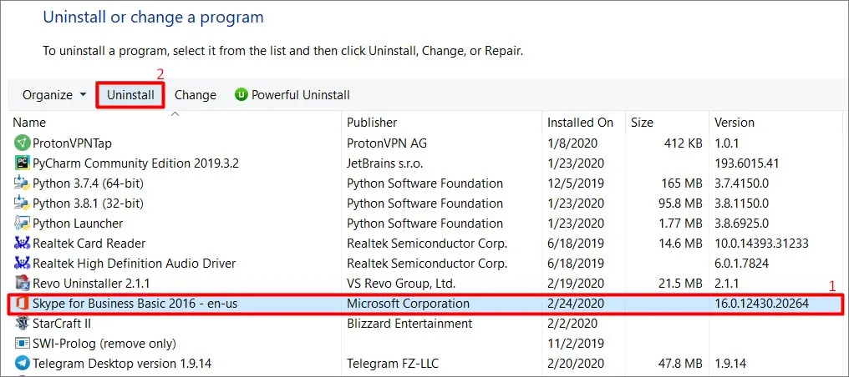Sort by the Installed On column header
The image size is (849, 377).
pyautogui.click(x=581, y=123)
